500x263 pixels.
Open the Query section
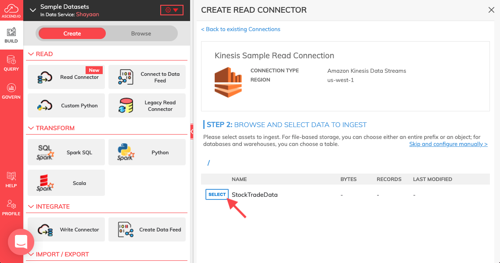point(11,63)
